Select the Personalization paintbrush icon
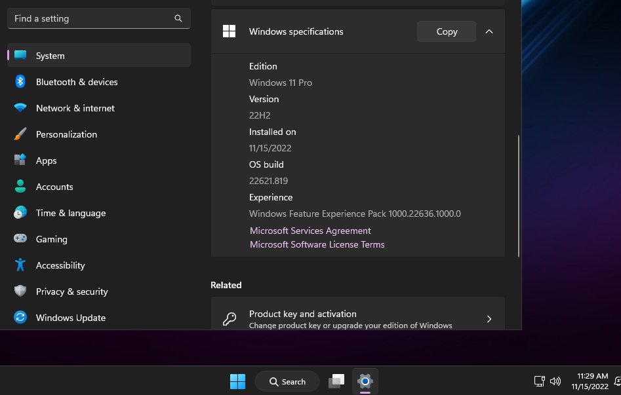Screen dimensions: 621x395 pyautogui.click(x=20, y=134)
